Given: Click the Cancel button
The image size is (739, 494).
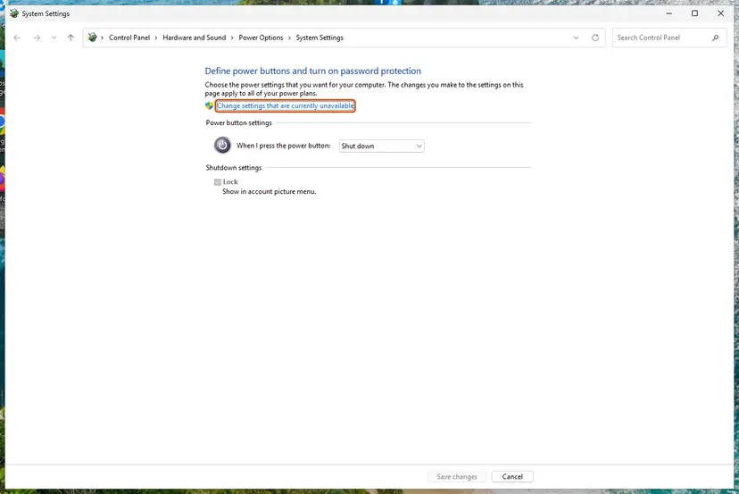Looking at the screenshot, I should [x=512, y=476].
